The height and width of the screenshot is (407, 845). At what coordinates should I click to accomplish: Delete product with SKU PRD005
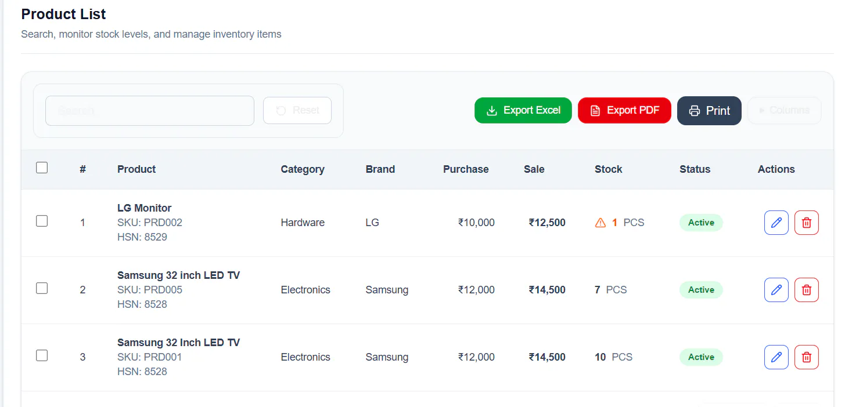coord(806,290)
